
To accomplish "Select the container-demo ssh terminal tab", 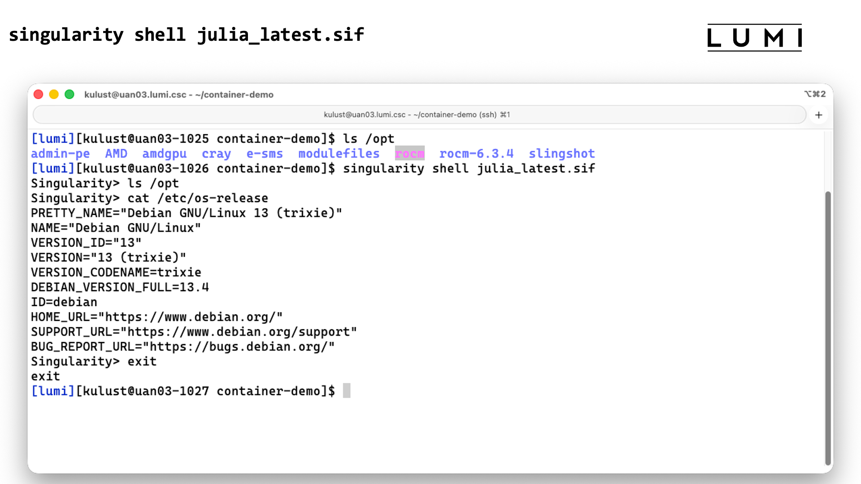I will click(x=417, y=115).
